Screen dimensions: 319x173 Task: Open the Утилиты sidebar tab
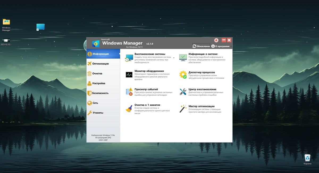coord(103,113)
